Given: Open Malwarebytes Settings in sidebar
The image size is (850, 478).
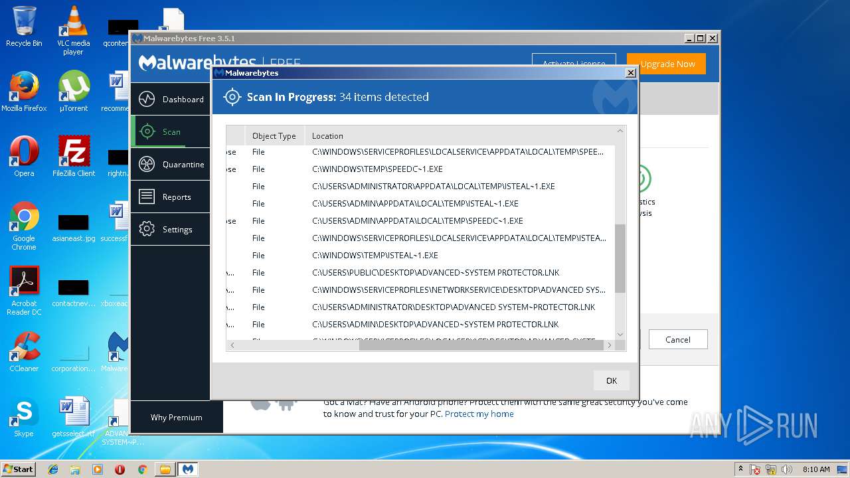Looking at the screenshot, I should coord(170,229).
